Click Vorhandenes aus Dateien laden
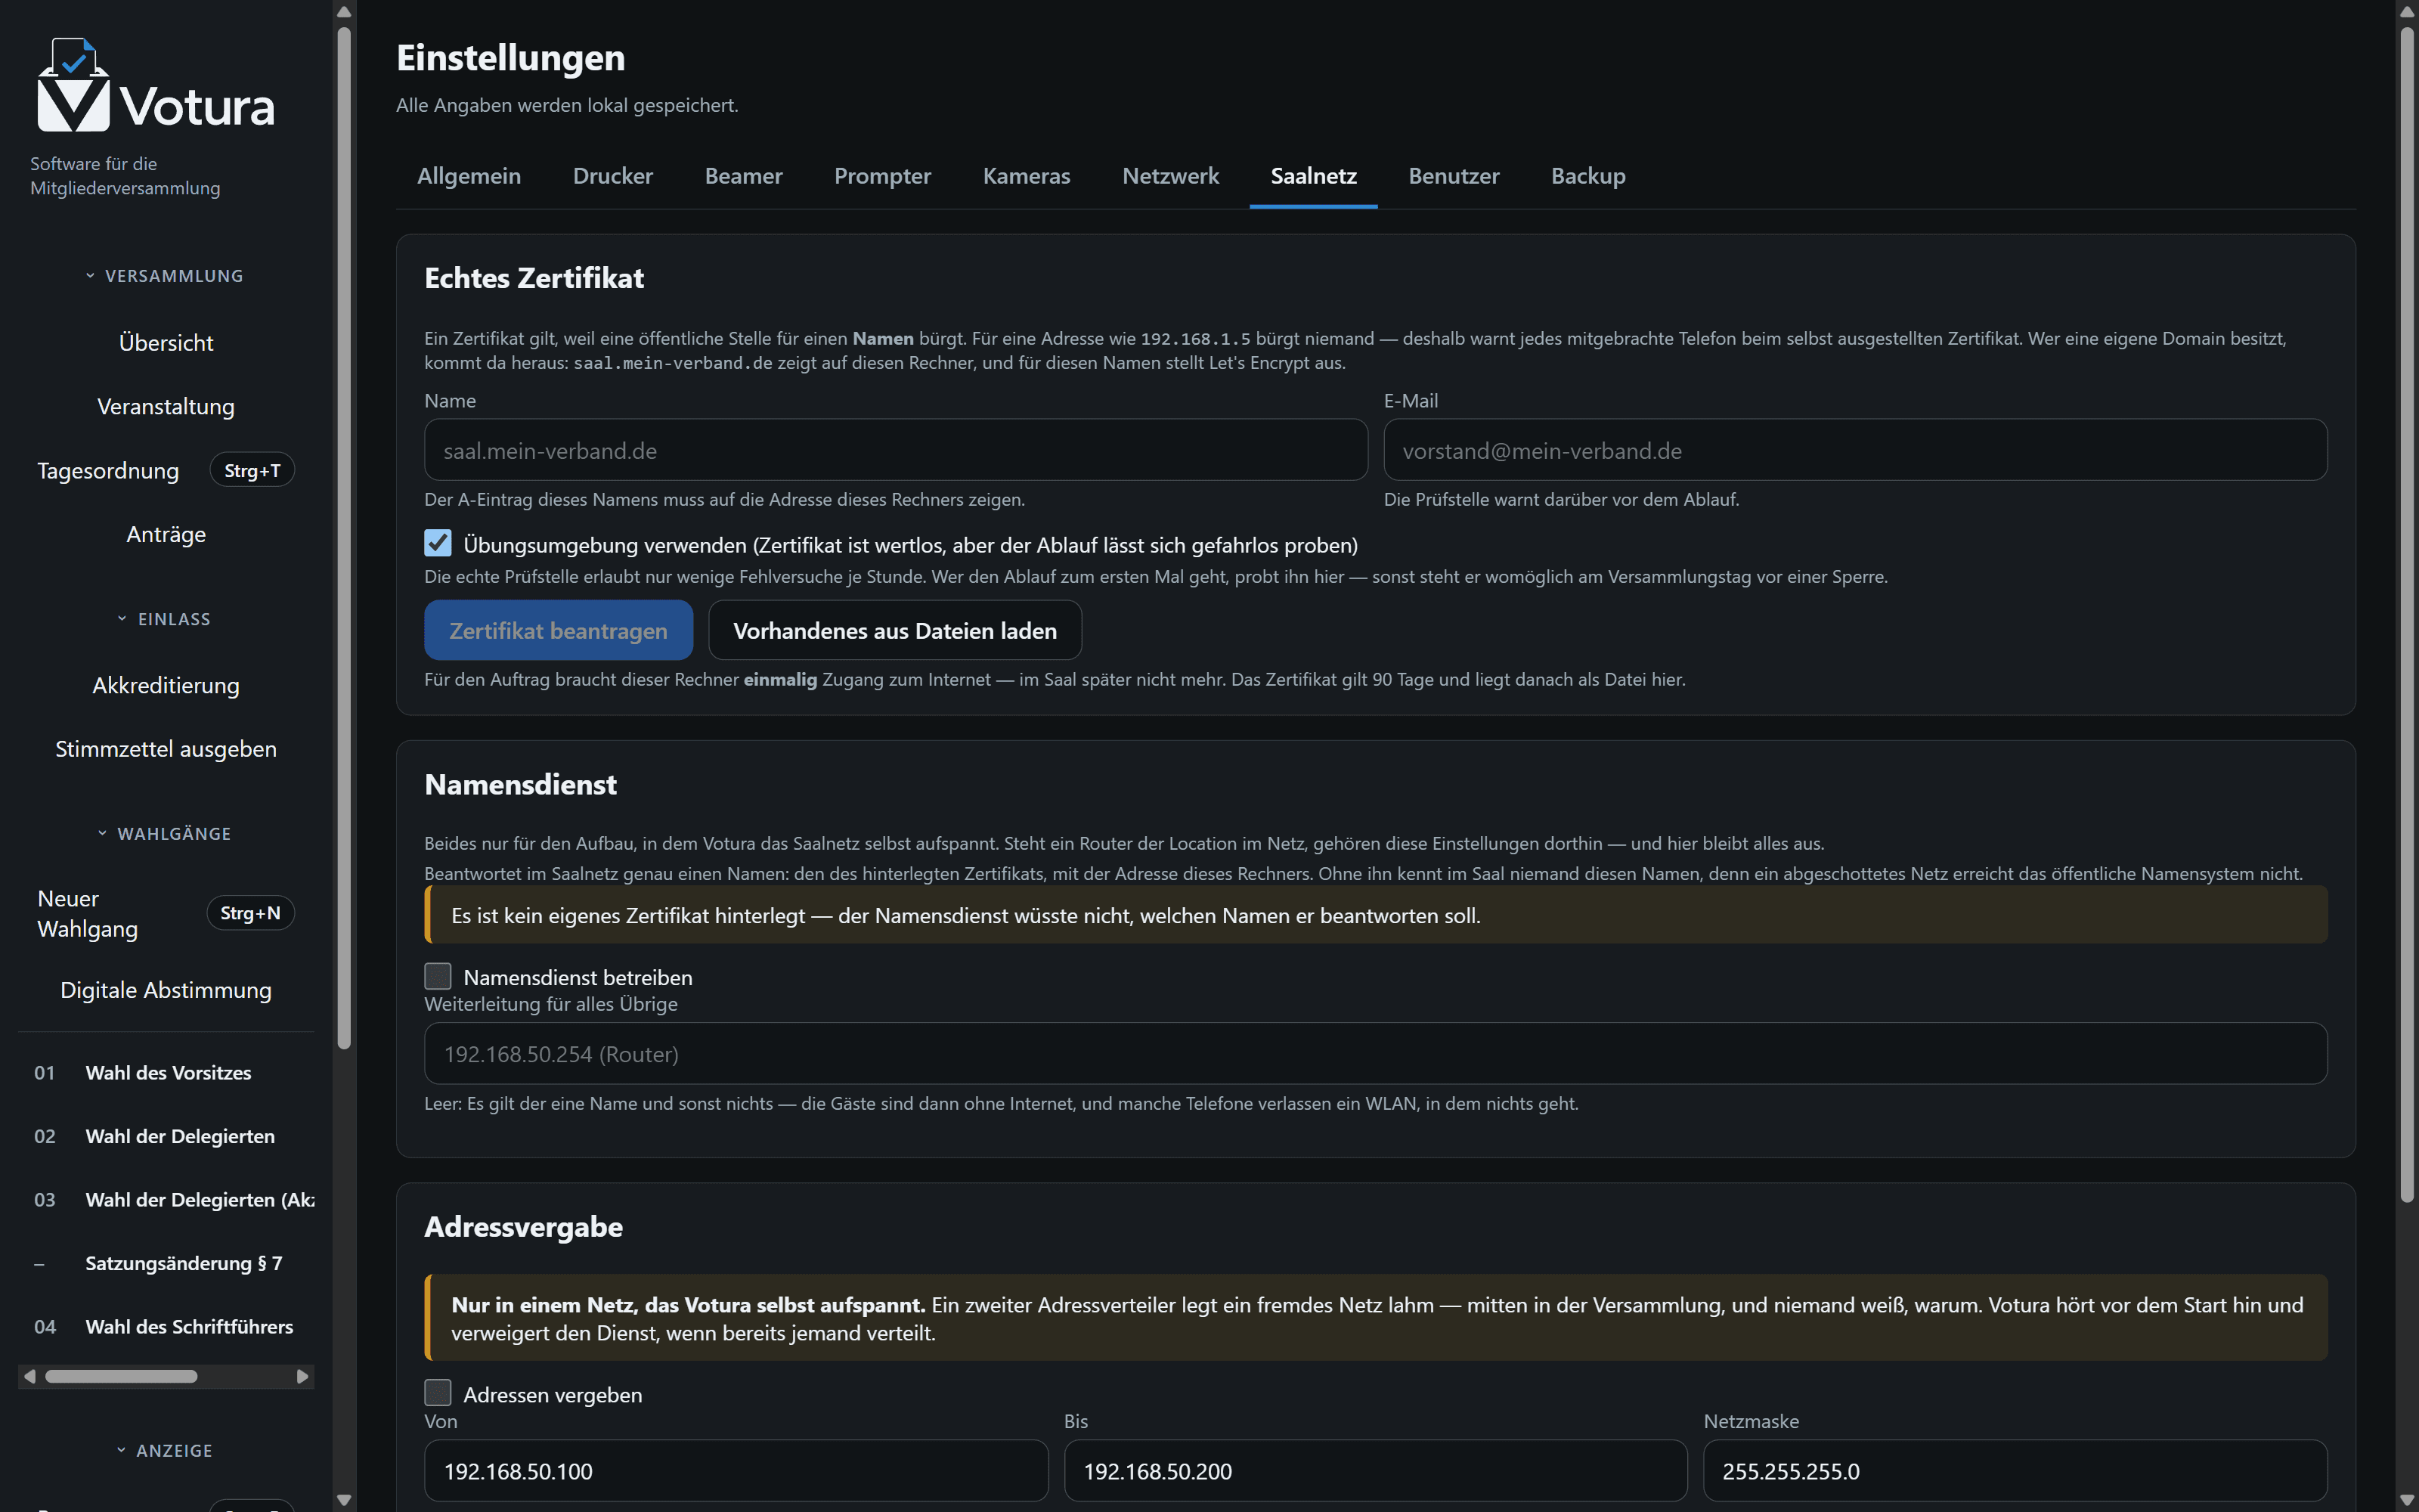The image size is (2419, 1512). click(894, 630)
